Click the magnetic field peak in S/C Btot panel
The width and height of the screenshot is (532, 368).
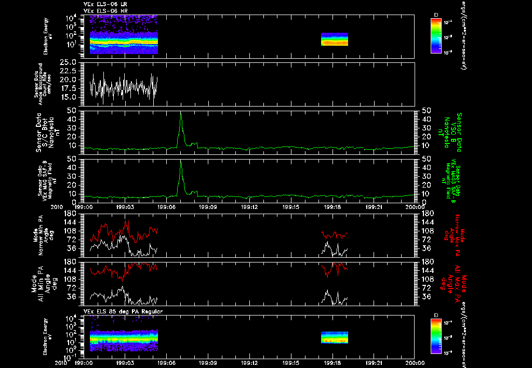[x=181, y=114]
